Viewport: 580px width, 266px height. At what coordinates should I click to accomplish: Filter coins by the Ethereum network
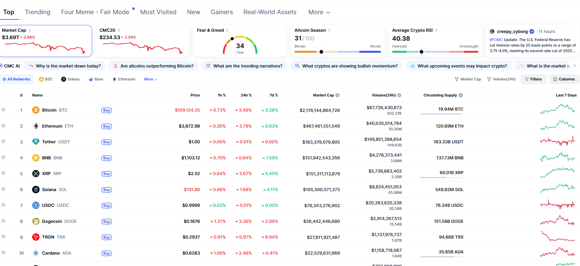point(124,79)
